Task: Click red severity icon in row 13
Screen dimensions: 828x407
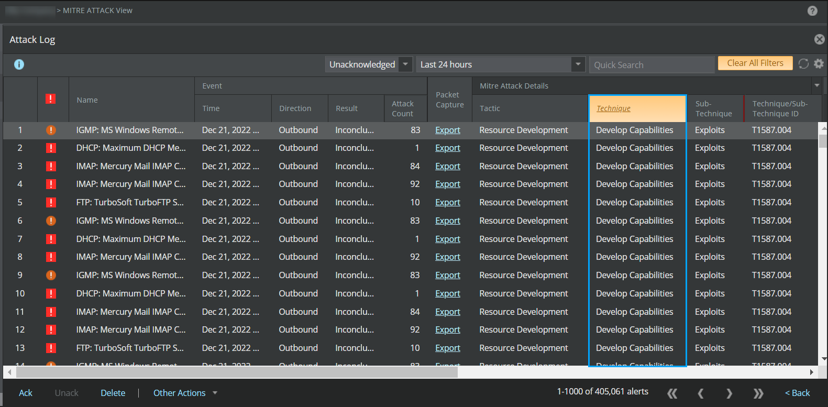Action: [51, 348]
